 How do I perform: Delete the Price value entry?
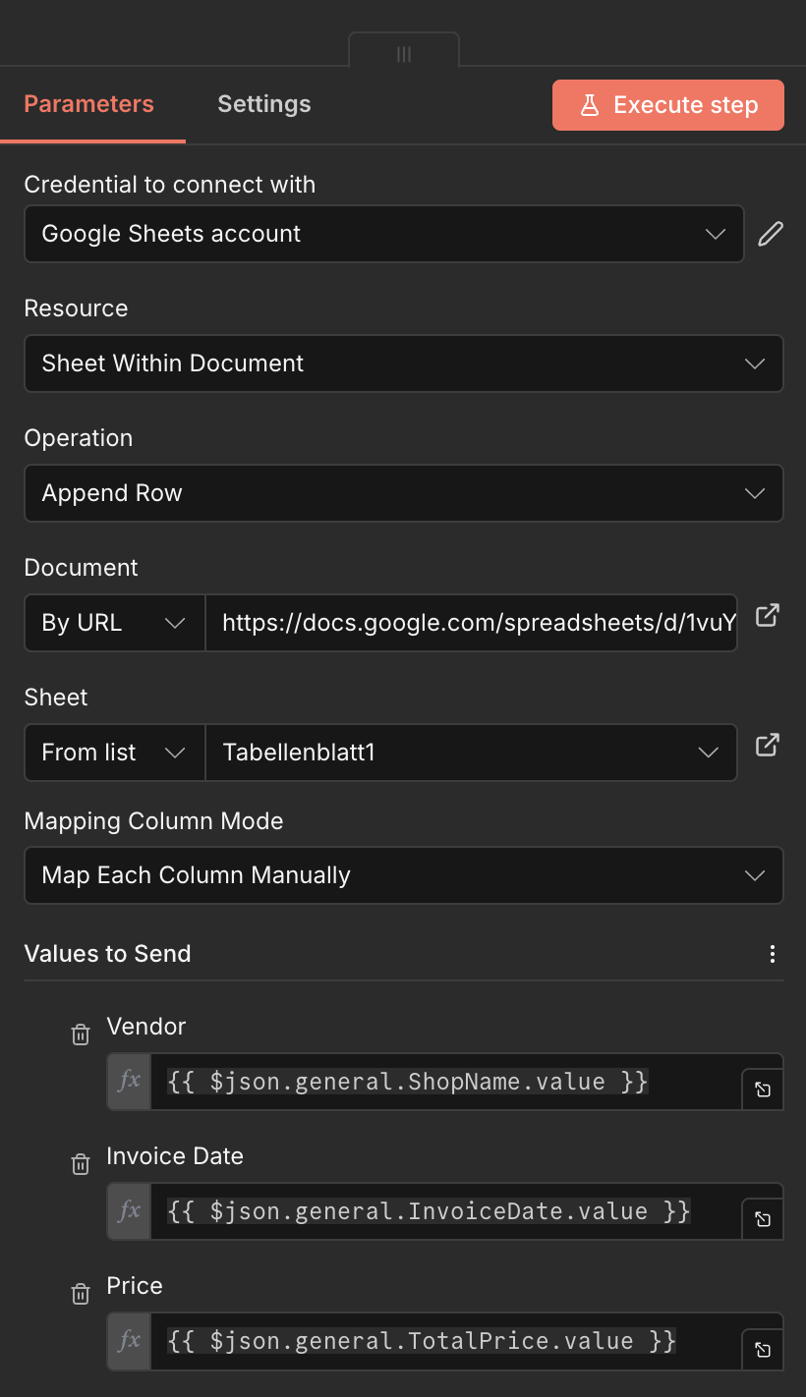click(80, 1293)
